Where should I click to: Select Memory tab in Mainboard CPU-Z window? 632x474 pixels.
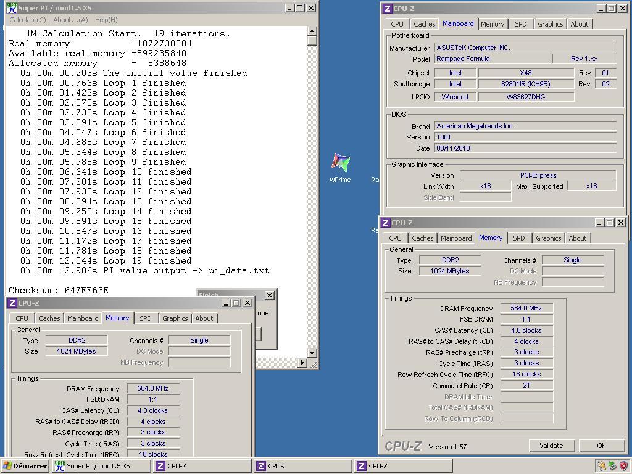tap(492, 24)
